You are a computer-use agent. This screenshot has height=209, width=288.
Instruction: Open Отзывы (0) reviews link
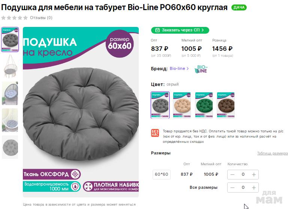[41, 18]
